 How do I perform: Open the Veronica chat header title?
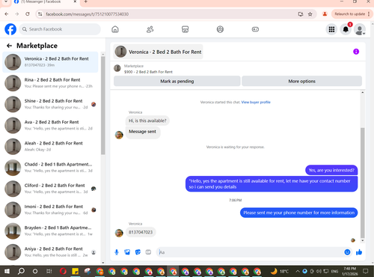pyautogui.click(x=158, y=52)
